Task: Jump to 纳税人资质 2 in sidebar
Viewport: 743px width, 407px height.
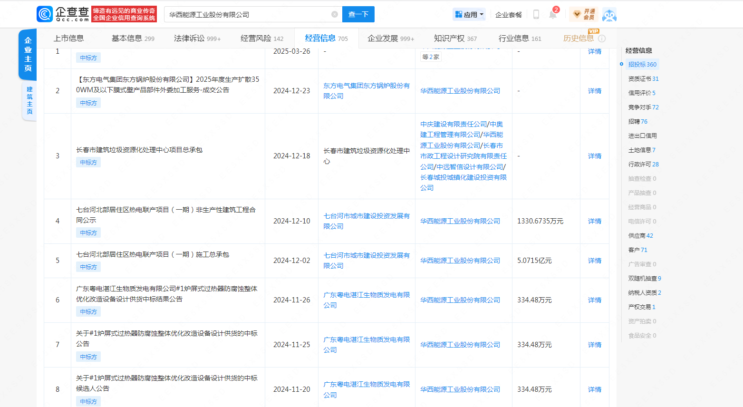Action: (x=645, y=293)
